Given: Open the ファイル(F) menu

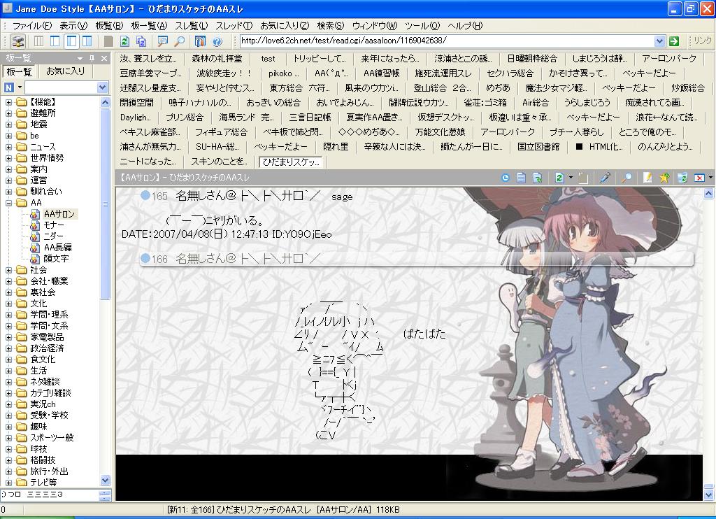Looking at the screenshot, I should tap(31, 26).
